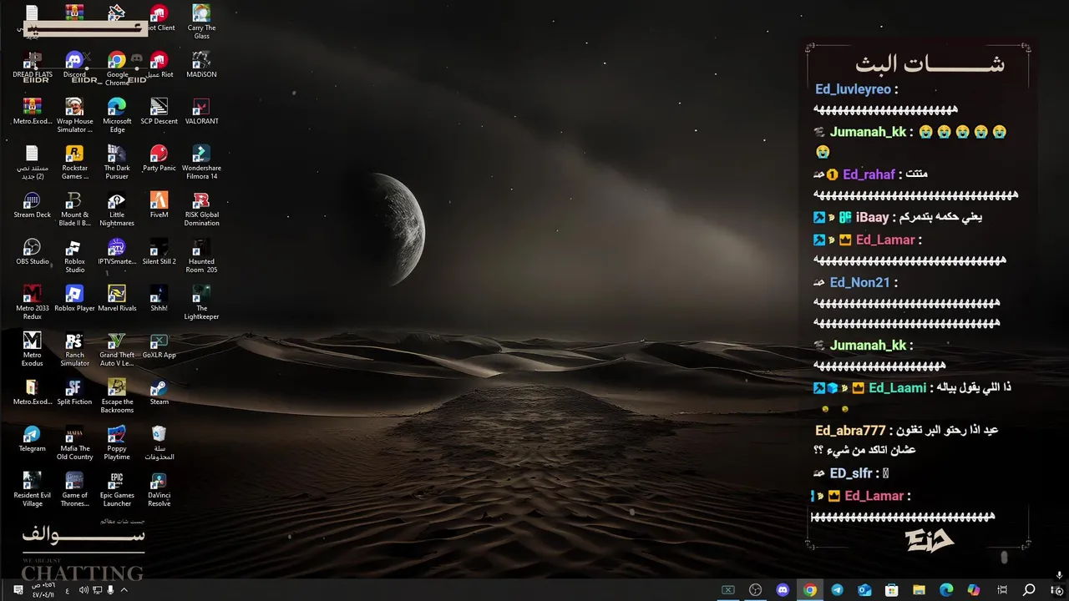The height and width of the screenshot is (601, 1069).
Task: Open DREAD FLATS desktop shortcut
Action: point(33,65)
